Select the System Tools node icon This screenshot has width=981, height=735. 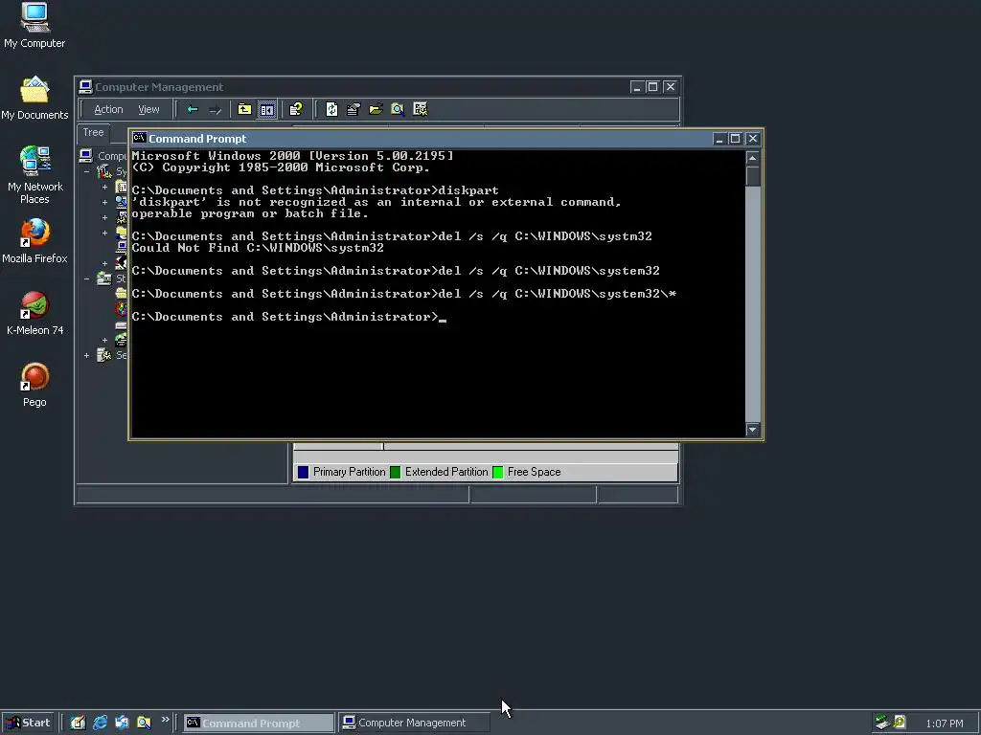tap(103, 171)
